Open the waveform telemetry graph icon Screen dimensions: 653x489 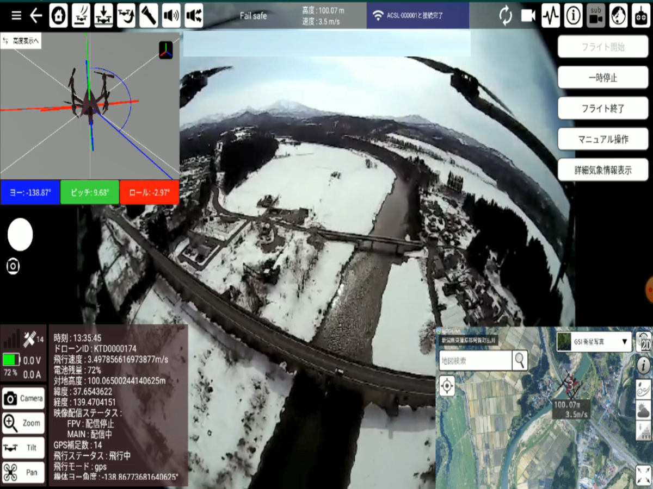(551, 16)
